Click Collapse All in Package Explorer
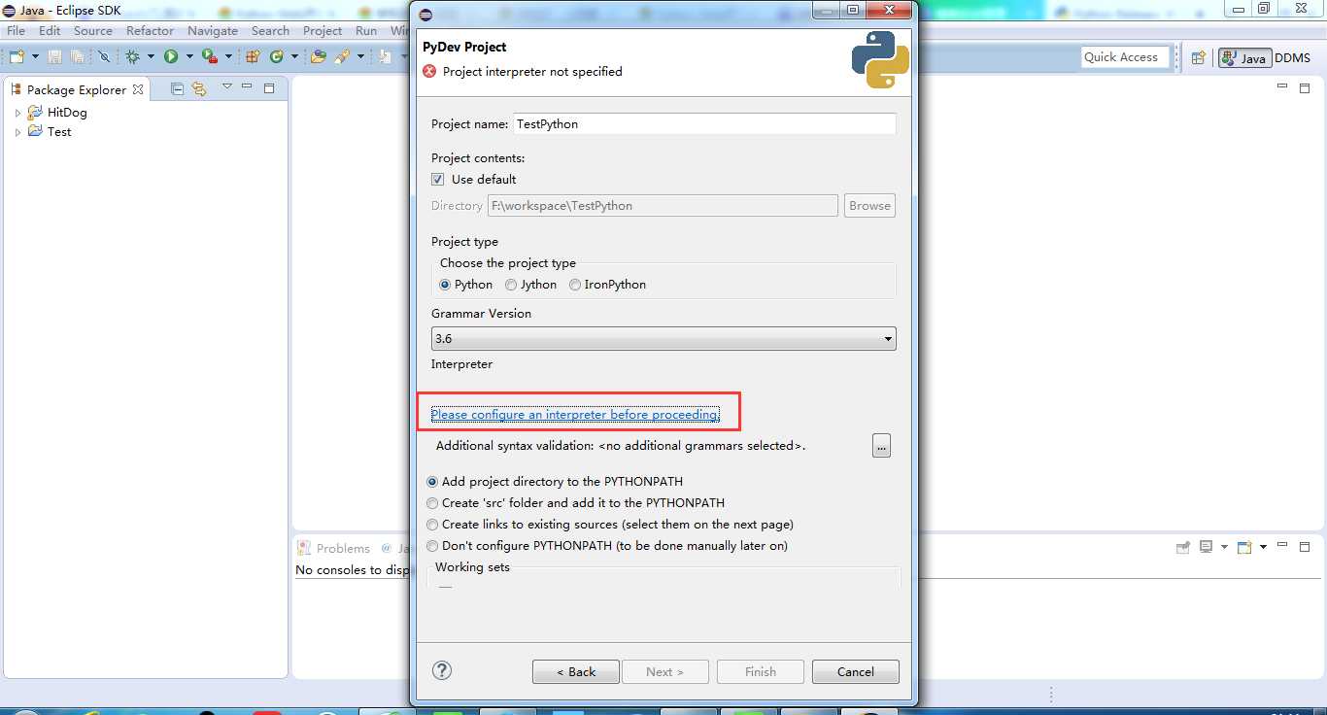The image size is (1327, 715). [x=177, y=88]
